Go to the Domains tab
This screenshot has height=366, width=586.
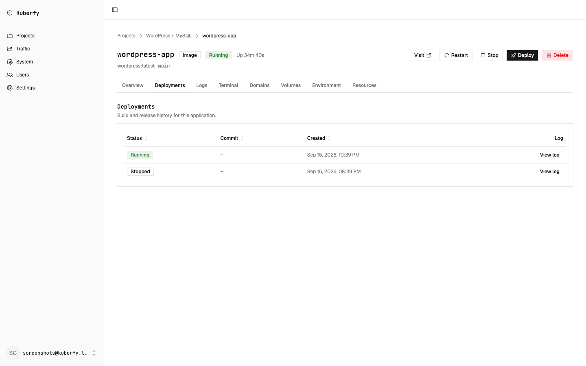(x=260, y=85)
